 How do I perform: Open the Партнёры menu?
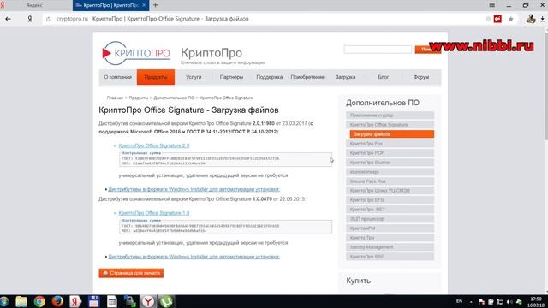(x=231, y=77)
